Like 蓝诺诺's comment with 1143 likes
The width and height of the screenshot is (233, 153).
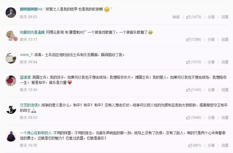(x=193, y=90)
